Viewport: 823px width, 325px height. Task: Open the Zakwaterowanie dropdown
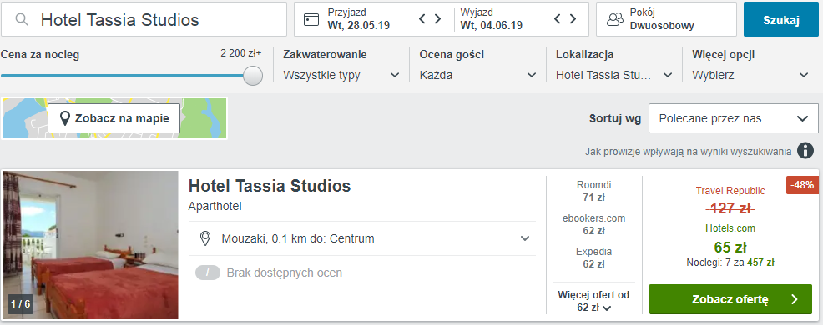point(341,75)
